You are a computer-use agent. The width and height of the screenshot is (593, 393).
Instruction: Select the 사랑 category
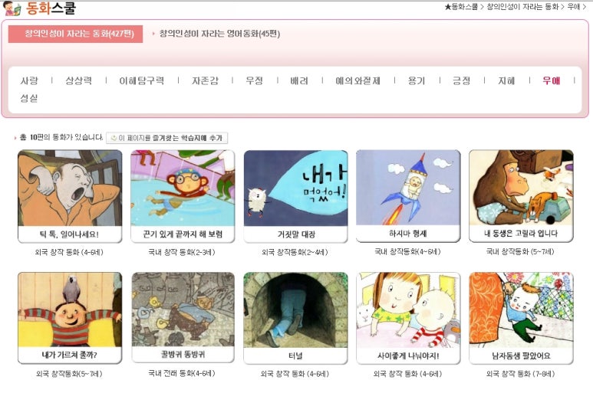point(29,80)
